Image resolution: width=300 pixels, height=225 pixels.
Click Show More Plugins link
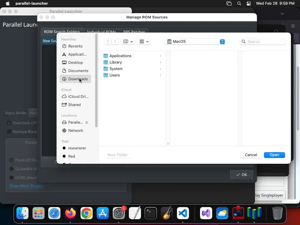(x=26, y=186)
